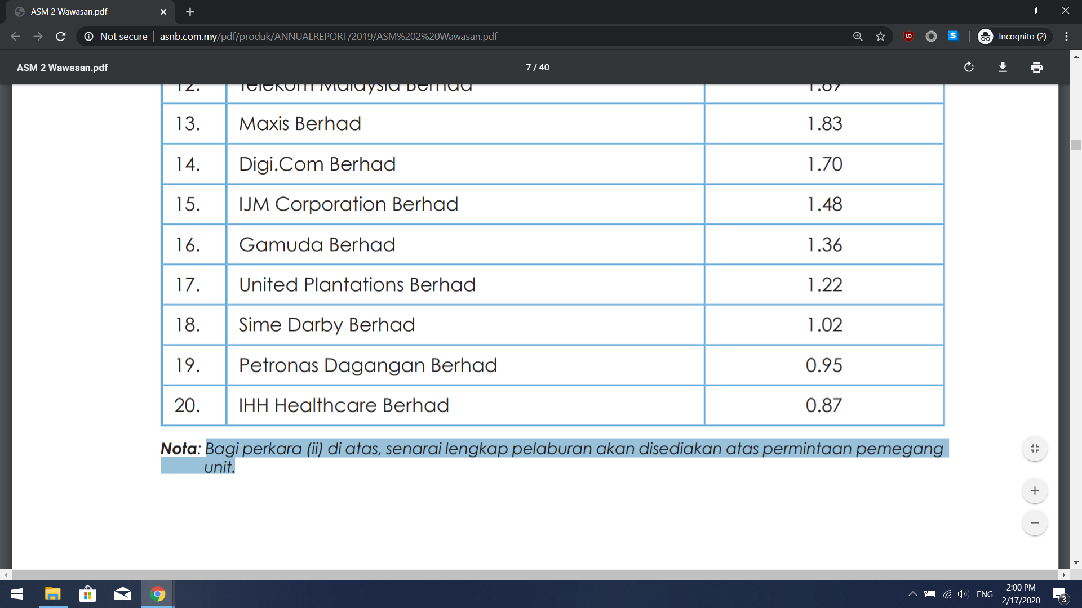Viewport: 1082px width, 608px height.
Task: Click the page number 7 field
Action: click(529, 68)
